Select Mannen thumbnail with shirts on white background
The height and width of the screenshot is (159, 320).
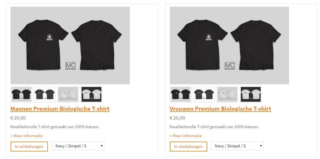pos(45,94)
